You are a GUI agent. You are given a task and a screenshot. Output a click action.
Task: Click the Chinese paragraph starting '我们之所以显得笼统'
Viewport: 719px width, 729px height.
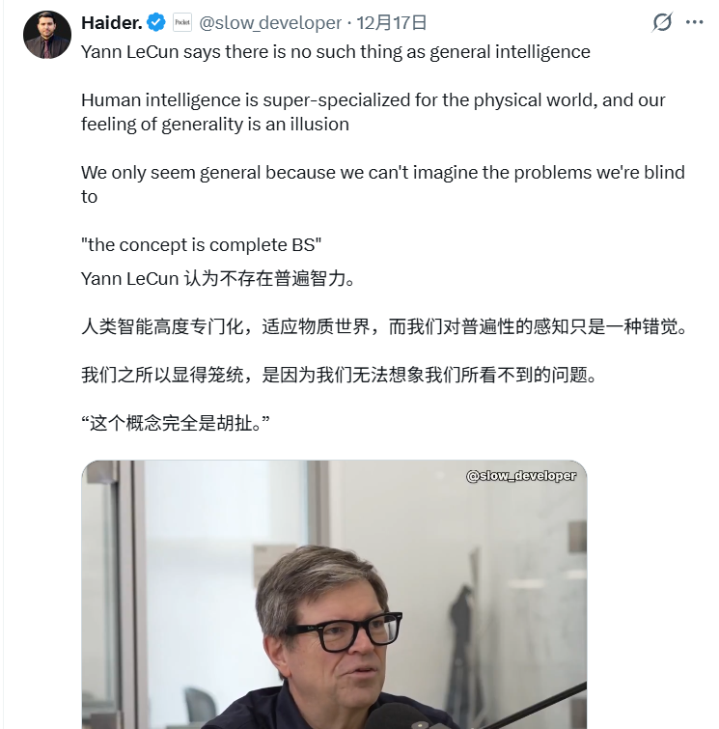(x=339, y=375)
